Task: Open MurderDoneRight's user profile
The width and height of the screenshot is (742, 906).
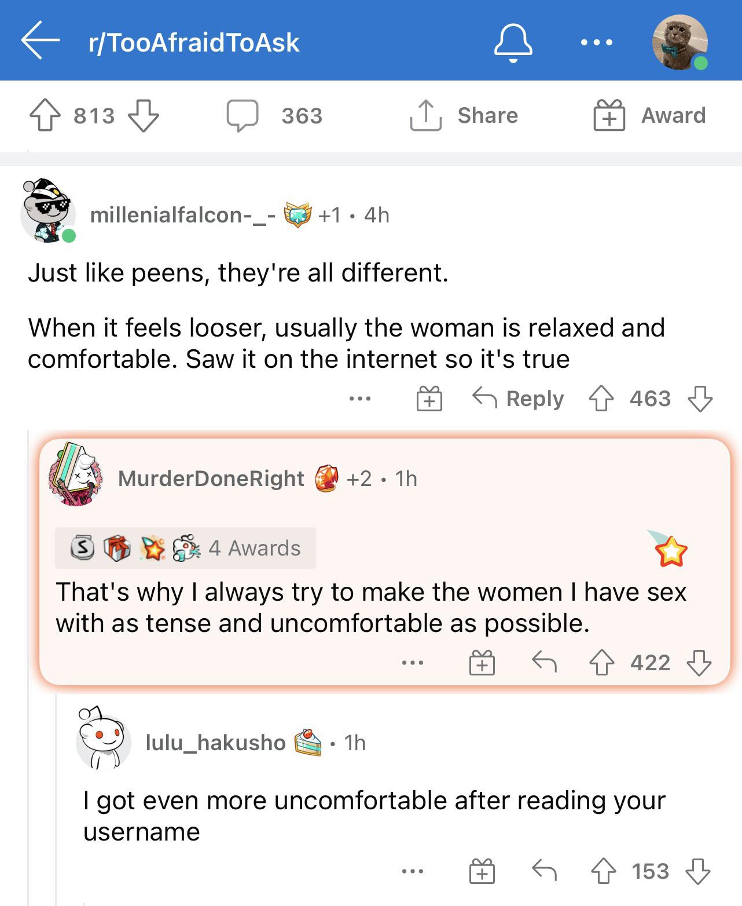Action: pyautogui.click(x=211, y=478)
